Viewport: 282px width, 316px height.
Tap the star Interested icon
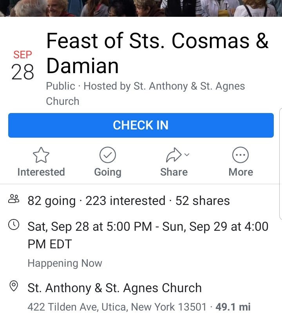tap(41, 156)
